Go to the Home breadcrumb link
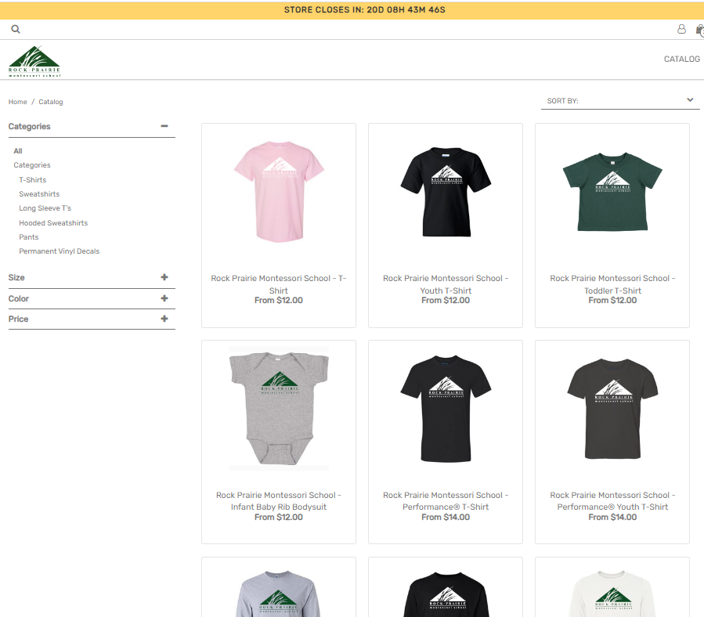 [x=17, y=102]
